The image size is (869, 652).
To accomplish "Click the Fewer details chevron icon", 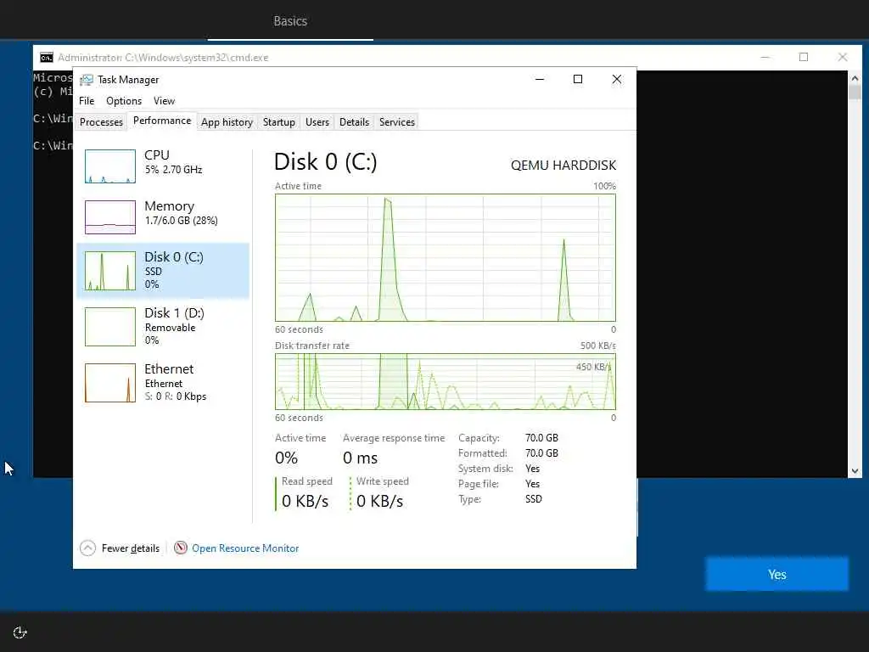I will click(x=87, y=548).
